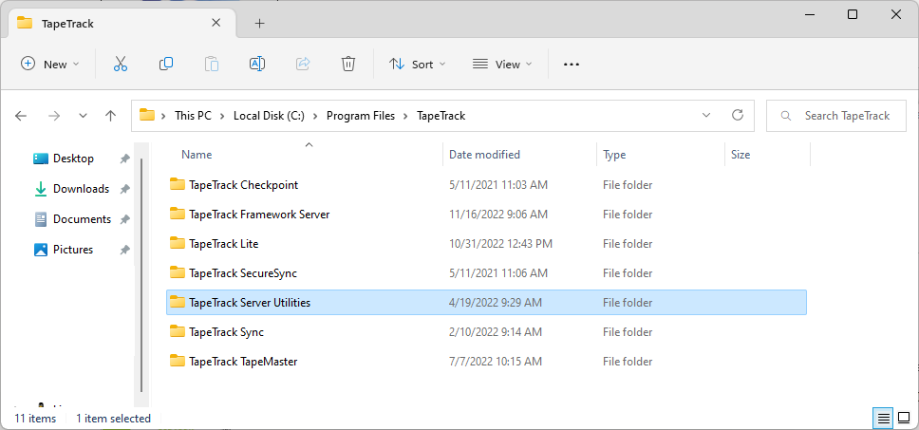Switch to details view icon in status bar
The image size is (919, 430).
pyautogui.click(x=883, y=419)
